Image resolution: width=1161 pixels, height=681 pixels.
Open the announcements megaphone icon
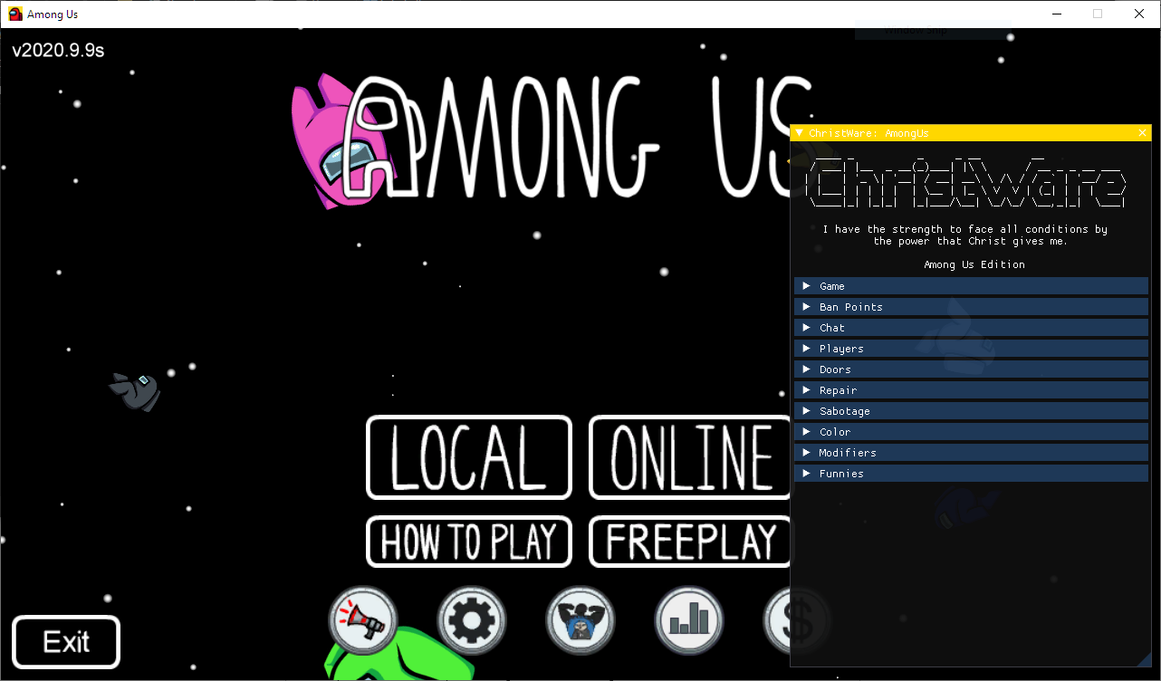tap(363, 620)
